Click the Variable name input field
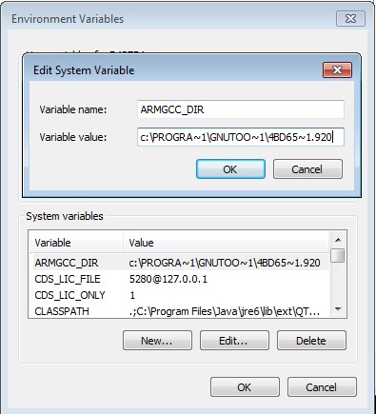Screen dimensions: 376x414 click(241, 109)
